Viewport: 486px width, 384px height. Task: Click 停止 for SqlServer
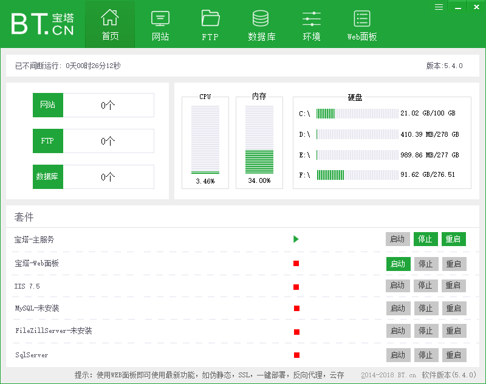[x=426, y=355]
